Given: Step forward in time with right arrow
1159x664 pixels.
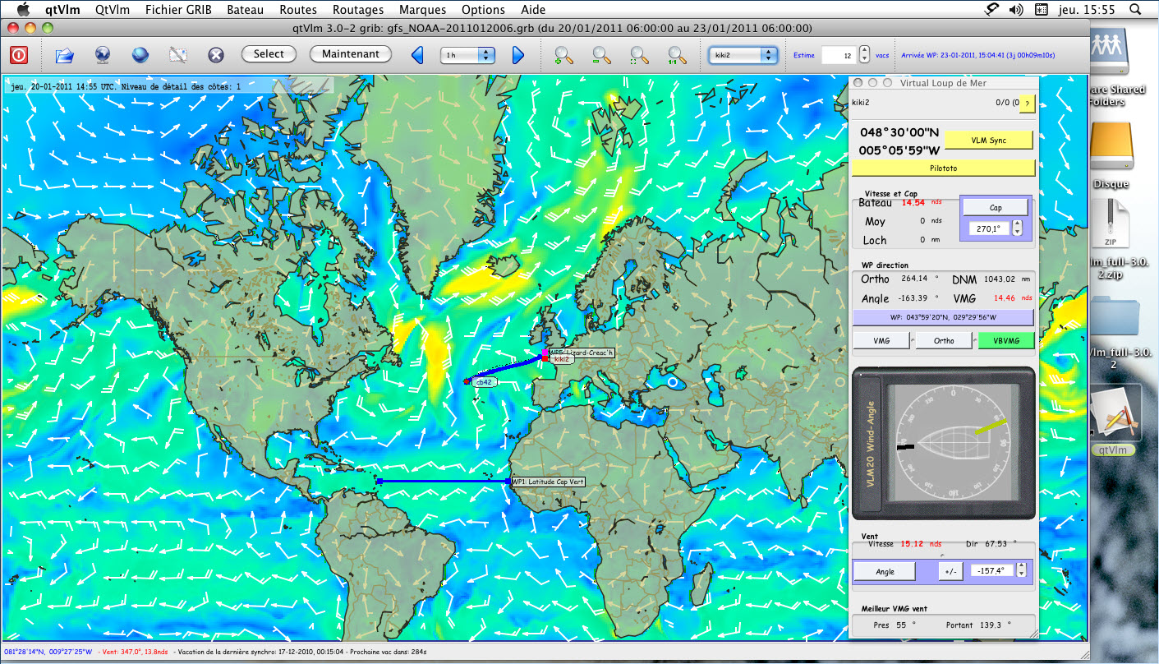Looking at the screenshot, I should coord(518,55).
